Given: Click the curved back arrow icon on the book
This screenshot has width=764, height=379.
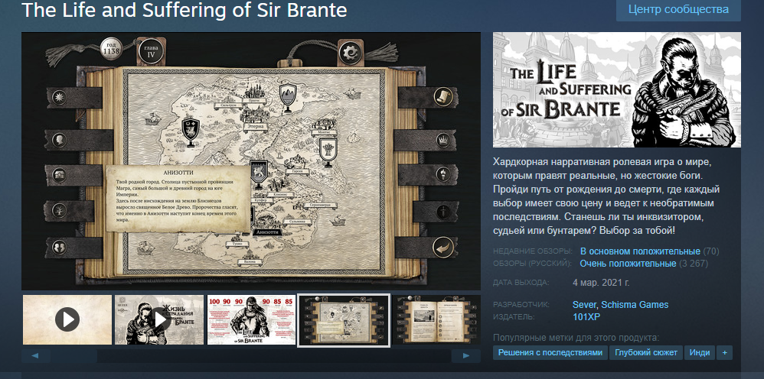Looking at the screenshot, I should [443, 247].
